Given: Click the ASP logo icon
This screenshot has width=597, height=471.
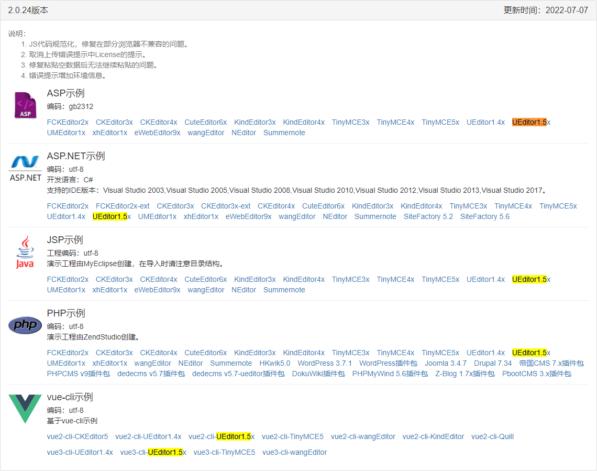Looking at the screenshot, I should (x=25, y=105).
